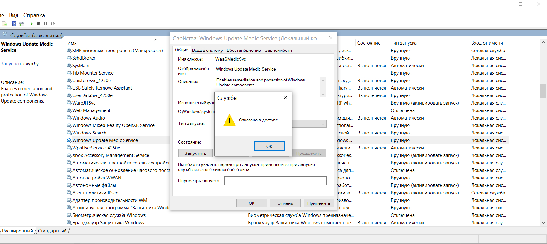Sort services by the Имя column

[x=72, y=43]
